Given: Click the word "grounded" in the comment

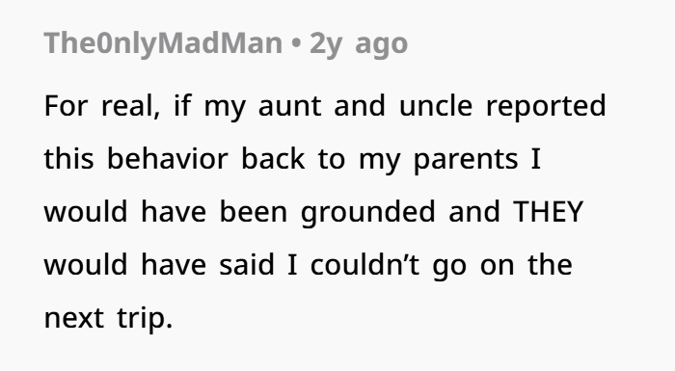Looking at the screenshot, I should [x=368, y=212].
